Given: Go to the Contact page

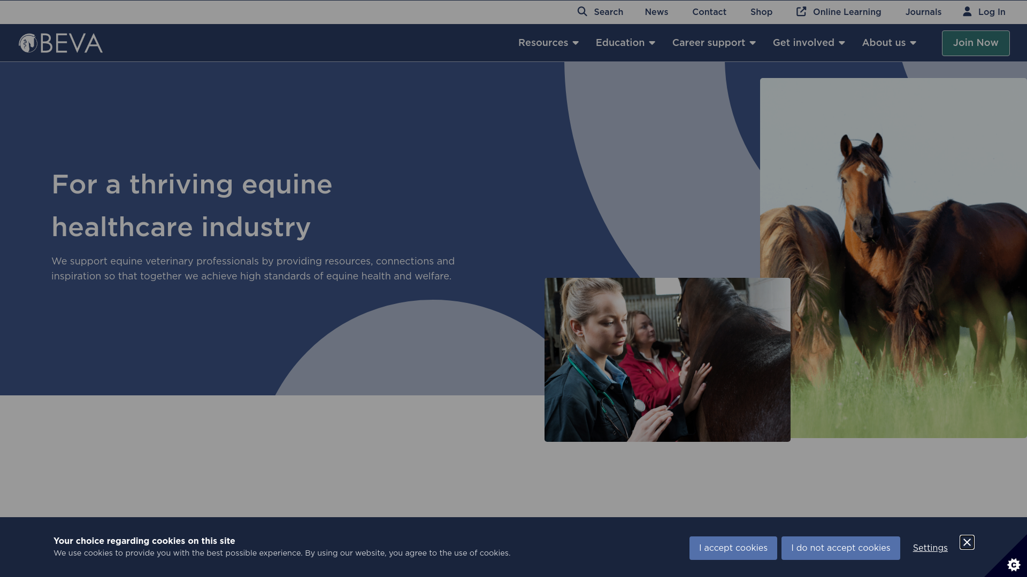Looking at the screenshot, I should [709, 12].
